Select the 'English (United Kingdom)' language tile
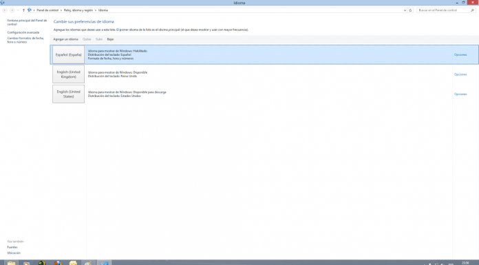479x265 pixels. (68, 74)
